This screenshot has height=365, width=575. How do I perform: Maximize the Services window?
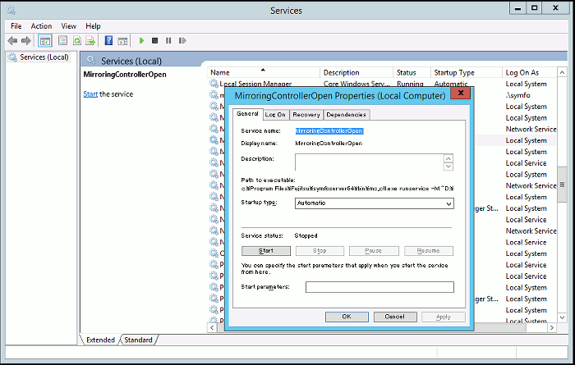pyautogui.click(x=534, y=8)
